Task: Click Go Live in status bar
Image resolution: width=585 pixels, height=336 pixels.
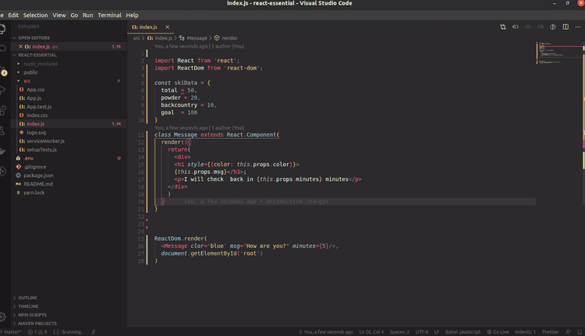Action: coord(498,332)
